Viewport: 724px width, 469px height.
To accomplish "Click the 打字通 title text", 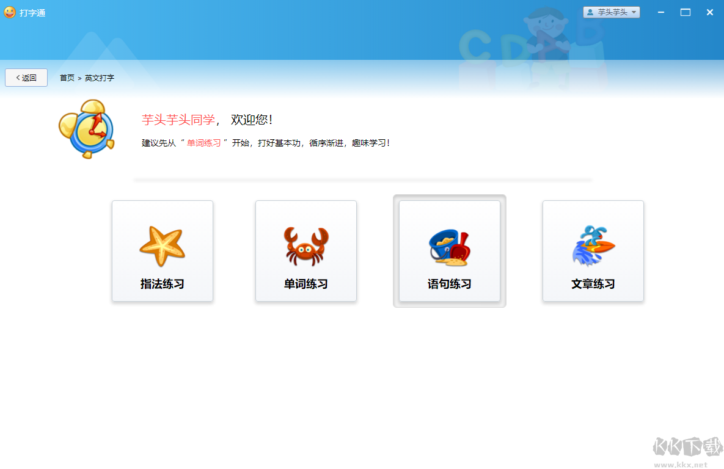I will [32, 13].
